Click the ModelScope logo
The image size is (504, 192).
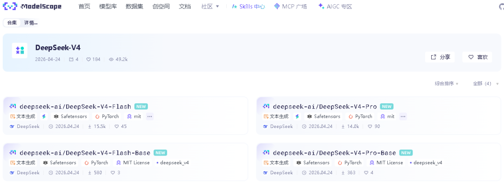[32, 7]
